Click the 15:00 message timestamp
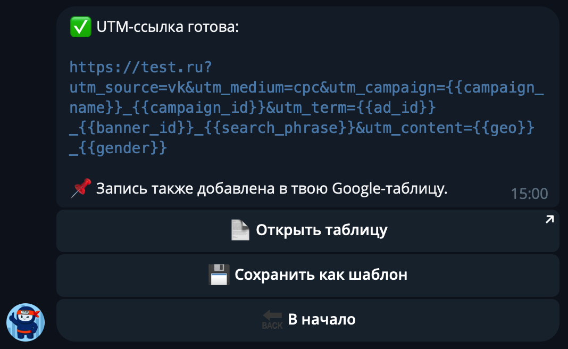 point(530,194)
